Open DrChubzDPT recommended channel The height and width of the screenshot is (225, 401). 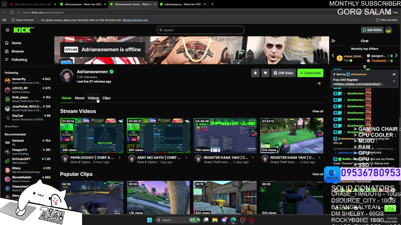28,161
